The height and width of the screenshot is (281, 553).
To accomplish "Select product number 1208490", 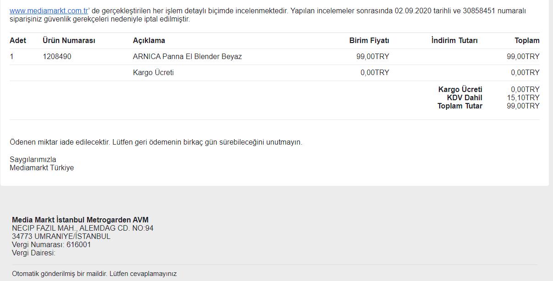I will (57, 57).
